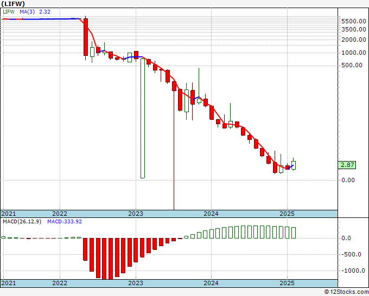Click 2022 on the price chart timeline
Image resolution: width=369 pixels, height=296 pixels.
pos(60,214)
